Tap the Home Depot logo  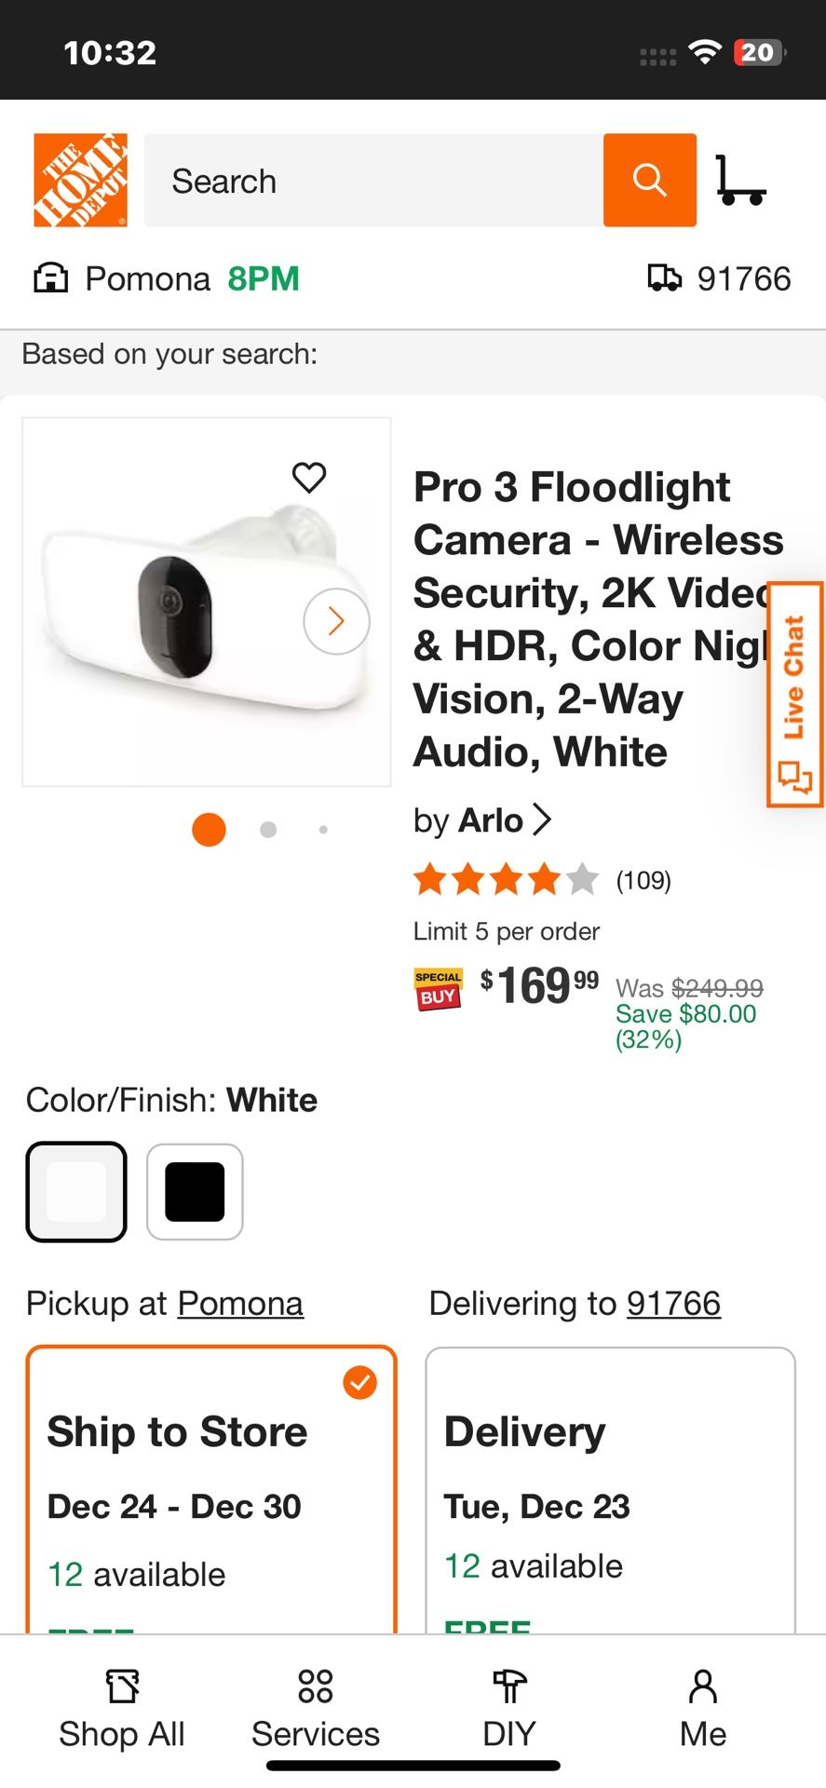80,180
